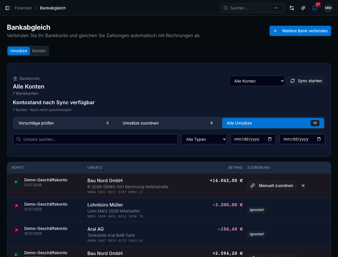This screenshot has width=338, height=257.
Task: Click the UMSATZ column header
Action: click(95, 168)
